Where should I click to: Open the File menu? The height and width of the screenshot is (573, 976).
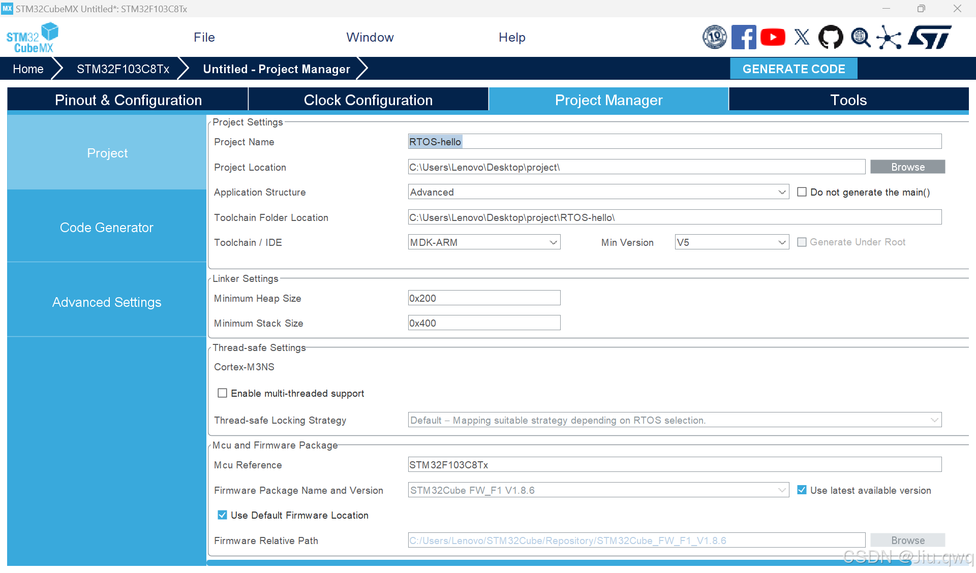pos(204,37)
